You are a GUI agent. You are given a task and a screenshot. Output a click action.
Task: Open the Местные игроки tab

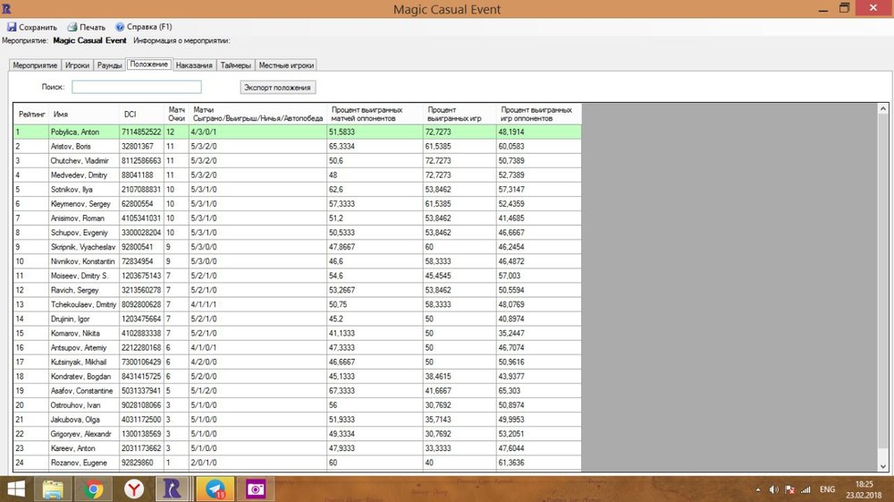point(286,65)
